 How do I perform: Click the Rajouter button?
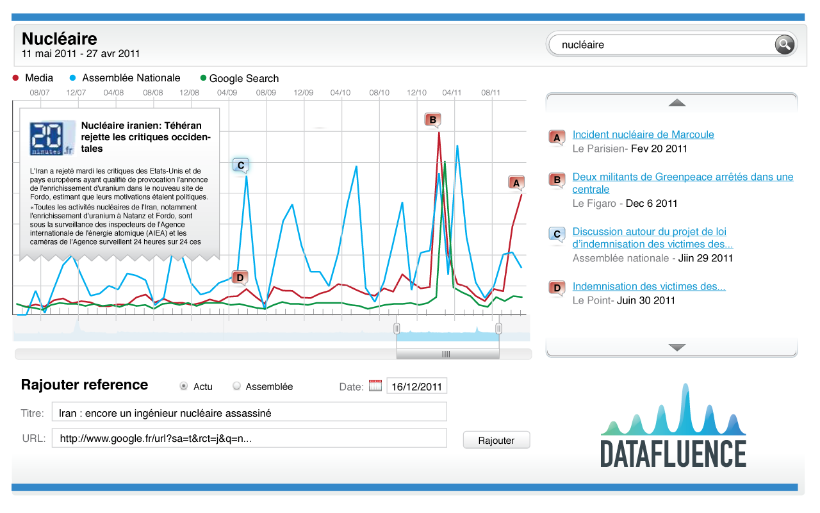[496, 441]
